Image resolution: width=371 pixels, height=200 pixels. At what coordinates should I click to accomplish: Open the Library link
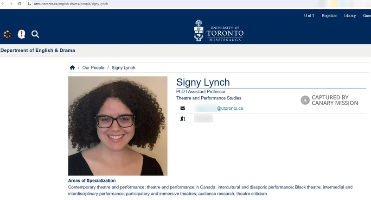[x=350, y=16]
